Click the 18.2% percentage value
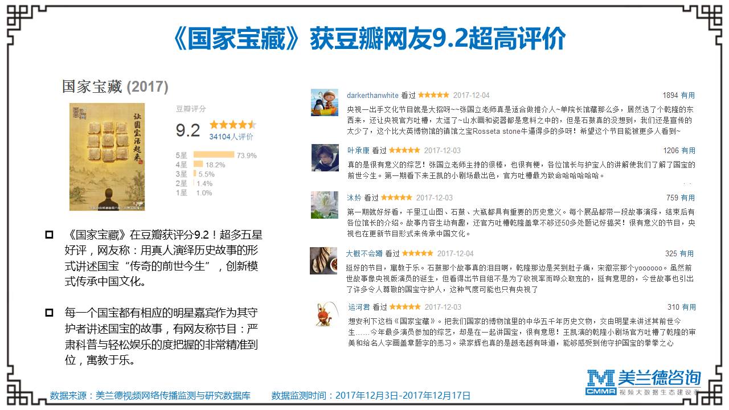This screenshot has width=729, height=410. click(215, 165)
